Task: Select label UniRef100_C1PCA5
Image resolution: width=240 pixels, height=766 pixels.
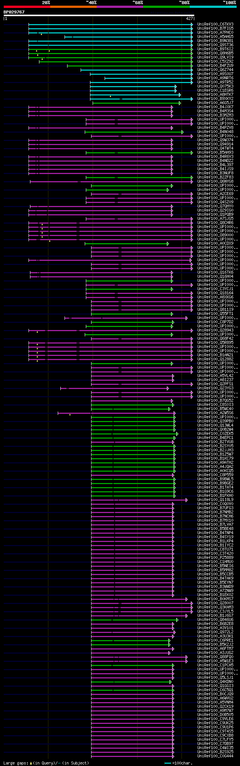Action: [215, 665]
